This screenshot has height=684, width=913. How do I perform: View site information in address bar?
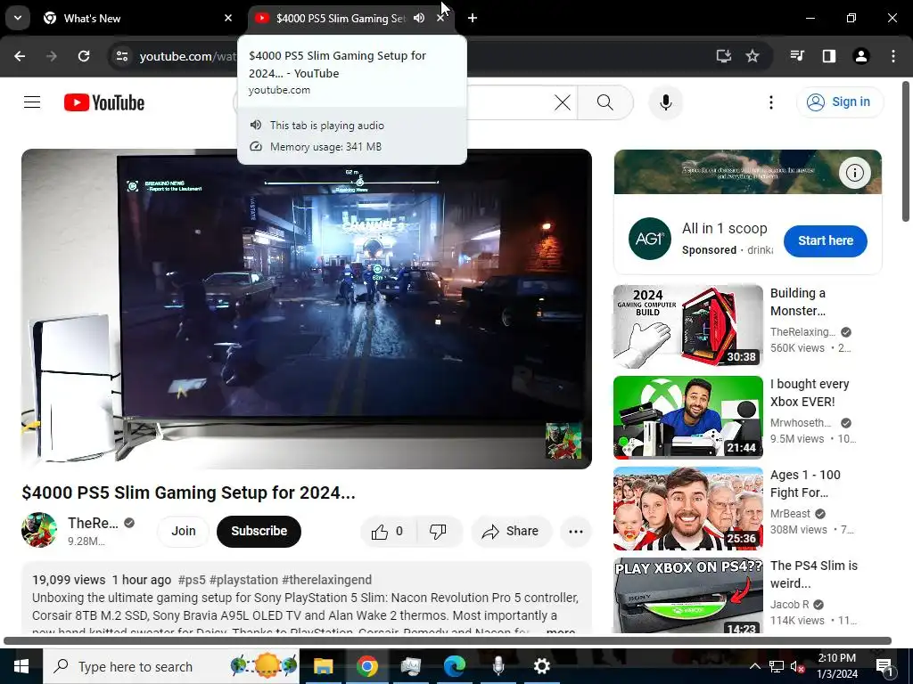122,56
